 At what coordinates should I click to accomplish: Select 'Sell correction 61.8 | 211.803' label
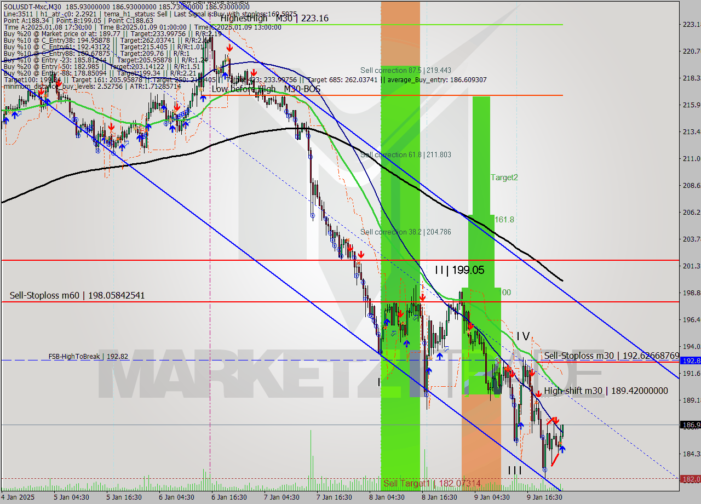(406, 154)
